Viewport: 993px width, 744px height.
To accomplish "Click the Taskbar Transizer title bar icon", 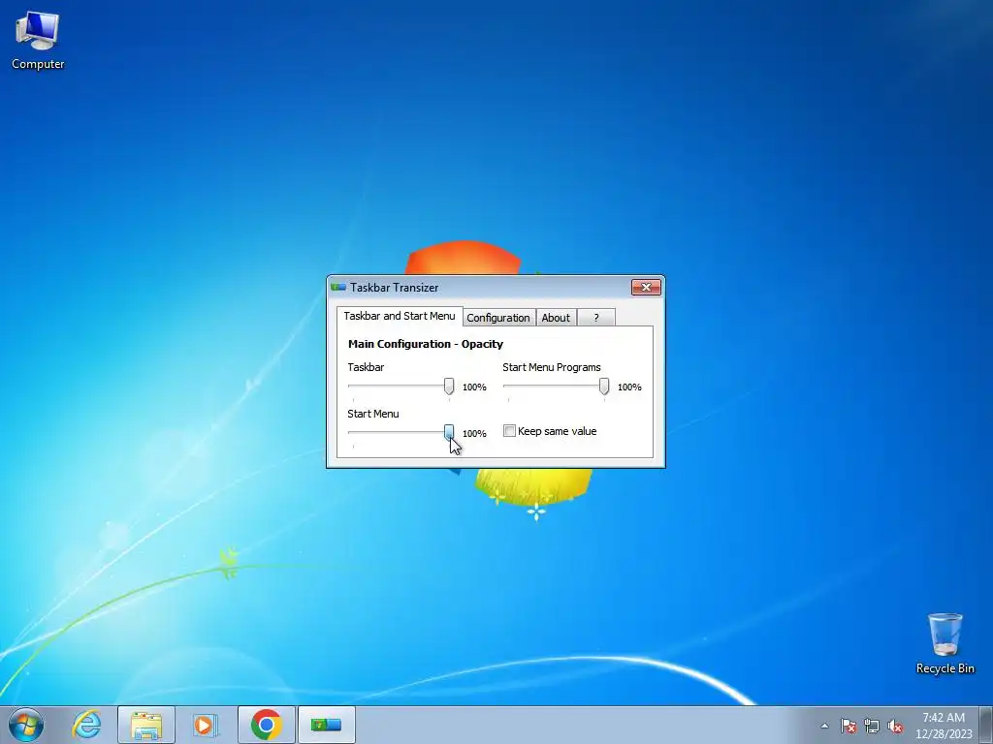I will point(338,287).
